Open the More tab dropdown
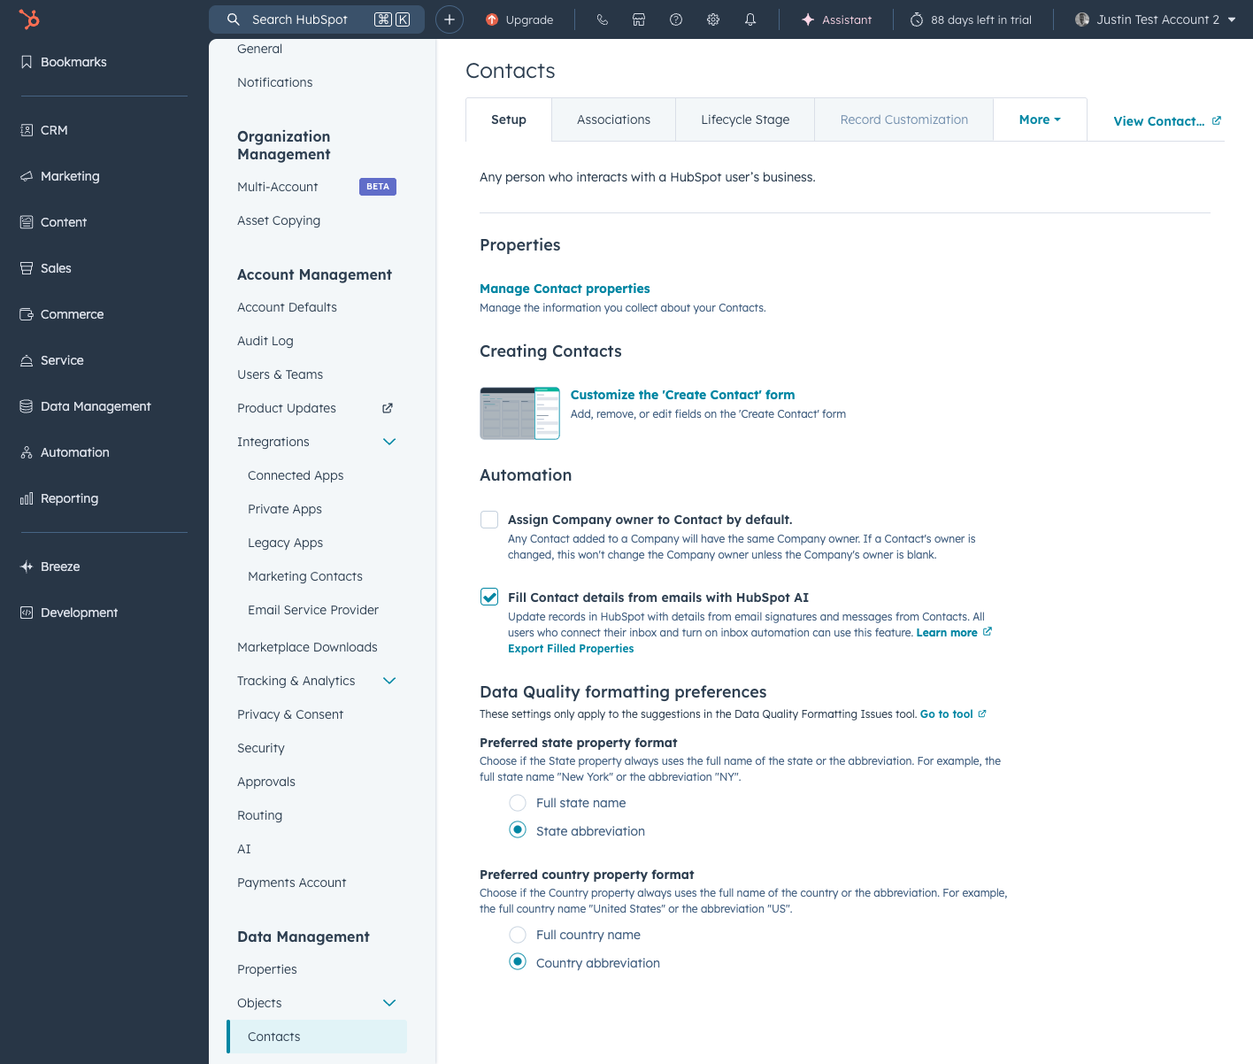 coord(1040,120)
